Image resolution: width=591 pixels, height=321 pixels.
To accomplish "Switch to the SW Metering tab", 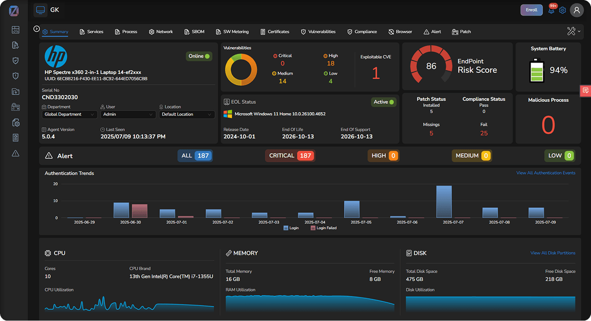I will pos(232,32).
